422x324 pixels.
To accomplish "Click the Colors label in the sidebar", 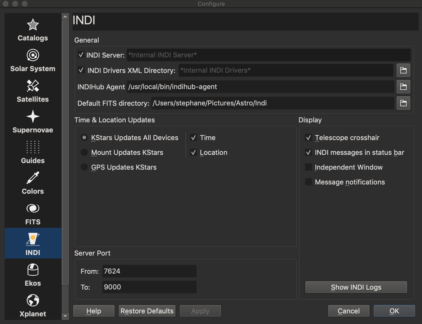I will click(33, 191).
